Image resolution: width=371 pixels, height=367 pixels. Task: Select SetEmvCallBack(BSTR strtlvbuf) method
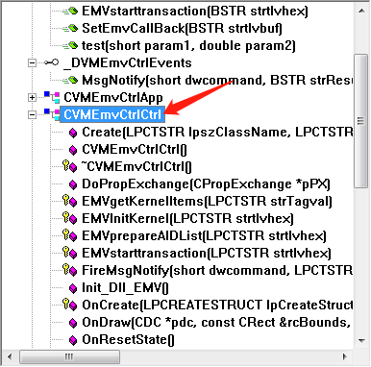click(x=182, y=29)
